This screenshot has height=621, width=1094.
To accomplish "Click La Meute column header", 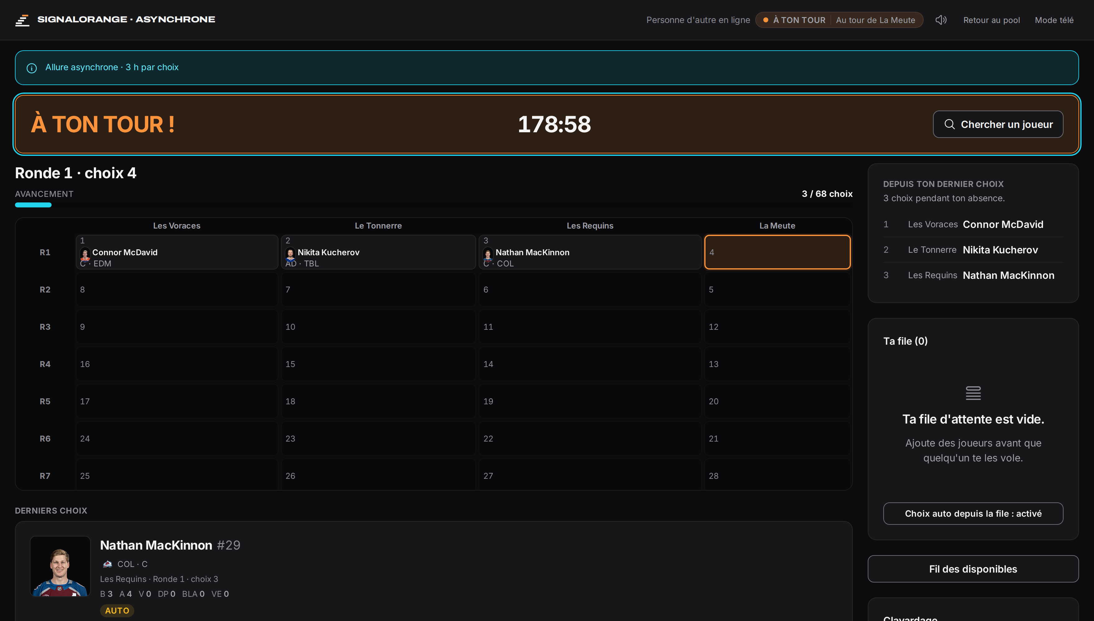I will tap(777, 226).
